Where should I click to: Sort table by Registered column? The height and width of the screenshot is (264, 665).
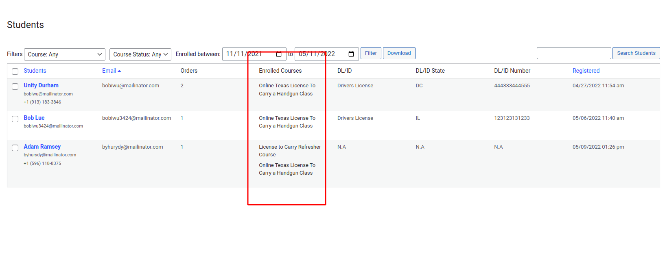coord(586,71)
